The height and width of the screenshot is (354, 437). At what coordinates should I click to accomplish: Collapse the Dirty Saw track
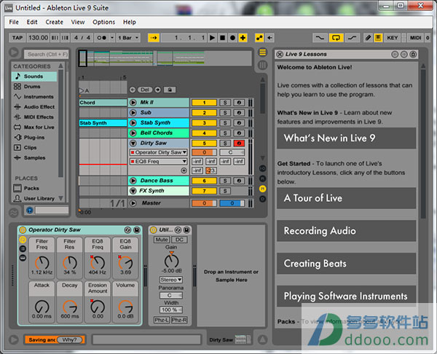(133, 143)
